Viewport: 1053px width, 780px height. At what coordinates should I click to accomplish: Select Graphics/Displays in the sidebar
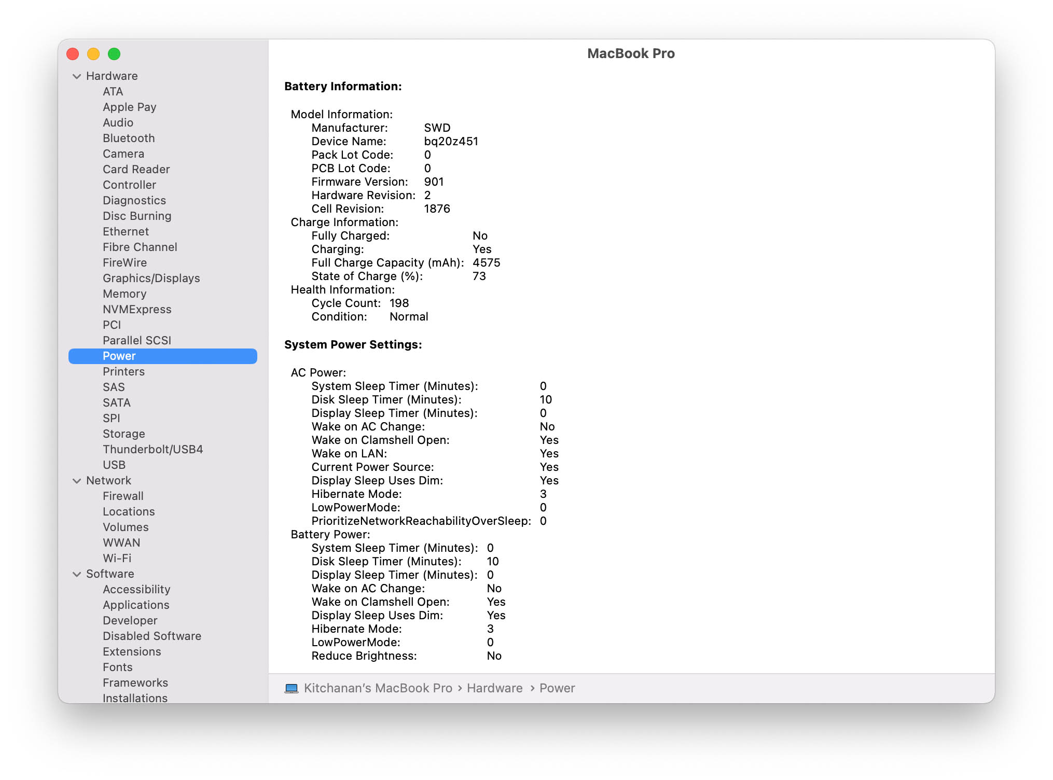[x=151, y=278]
